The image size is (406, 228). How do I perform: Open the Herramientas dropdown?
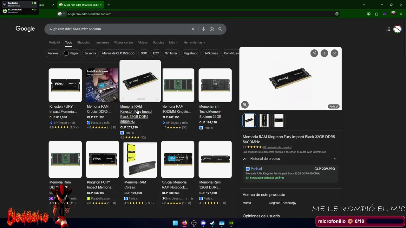(194, 42)
